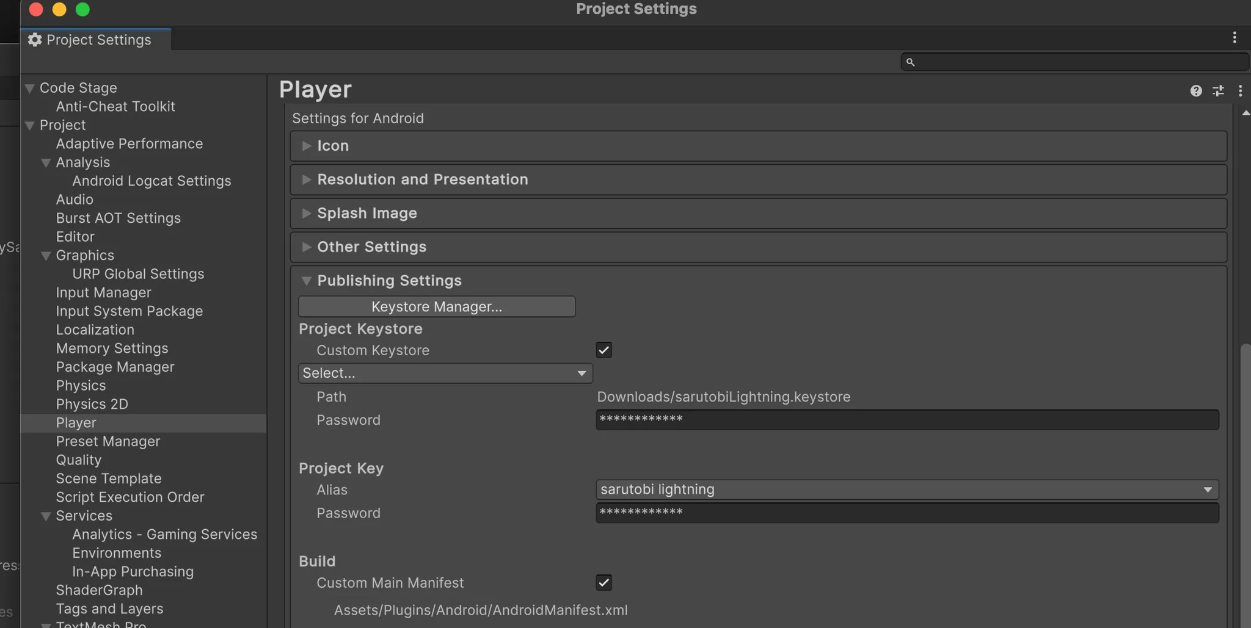Select Input System Package

[x=129, y=311]
